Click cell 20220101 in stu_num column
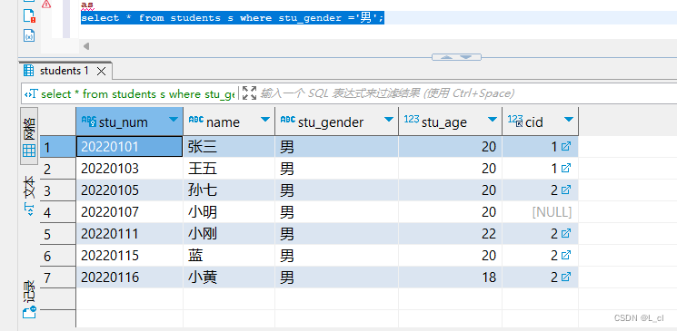The height and width of the screenshot is (331, 677). [130, 147]
